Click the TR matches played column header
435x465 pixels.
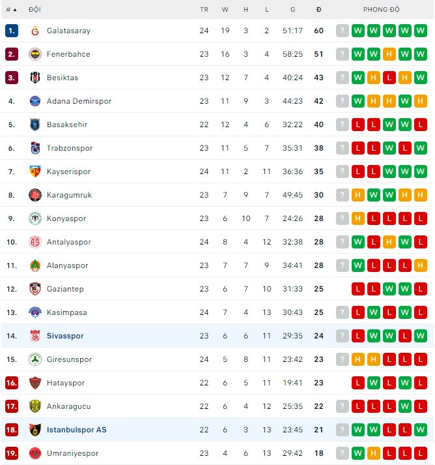point(204,10)
